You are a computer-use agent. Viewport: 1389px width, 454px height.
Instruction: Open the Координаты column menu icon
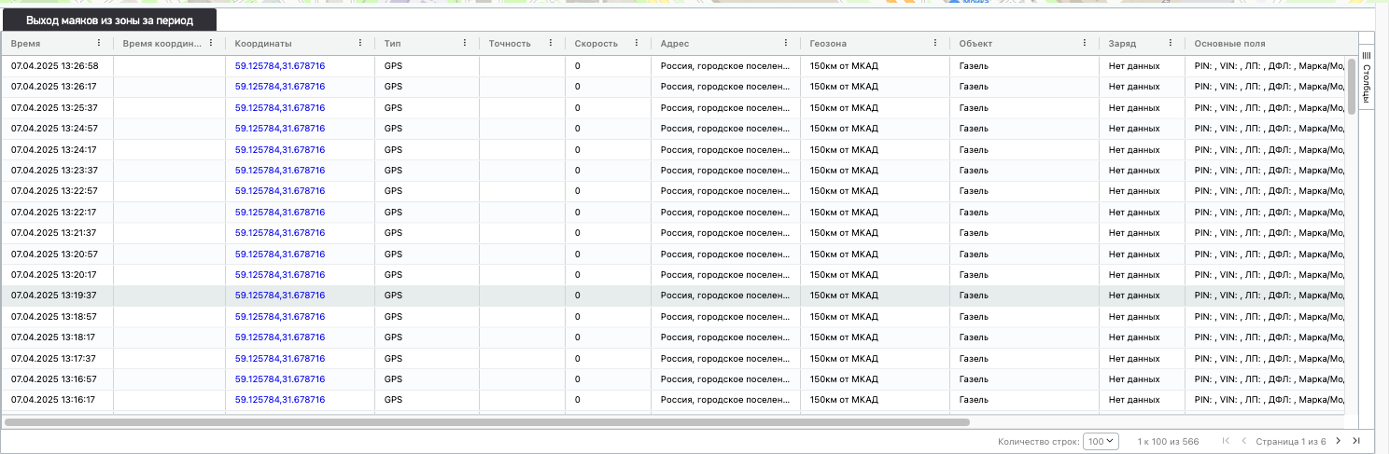coord(360,43)
